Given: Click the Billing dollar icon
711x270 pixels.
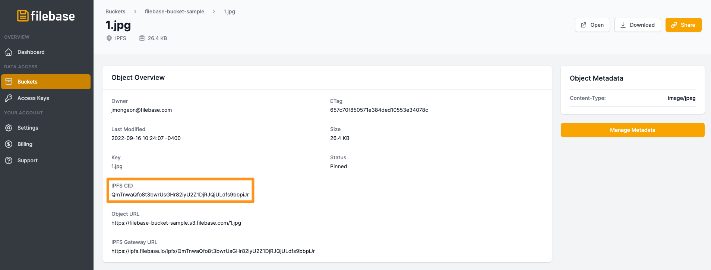Looking at the screenshot, I should pyautogui.click(x=9, y=144).
